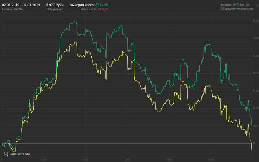
Task: Click the "Активен 33ч 21м" activity label
Action: point(13,9)
